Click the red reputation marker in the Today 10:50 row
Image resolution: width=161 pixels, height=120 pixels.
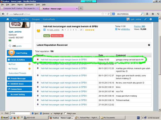click(x=38, y=59)
